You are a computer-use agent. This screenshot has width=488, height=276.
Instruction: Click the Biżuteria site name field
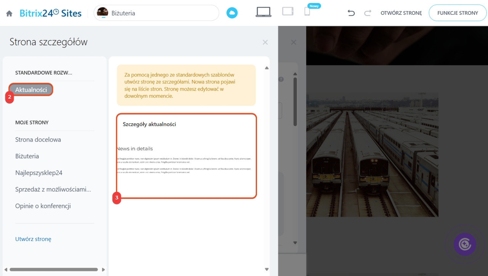[x=156, y=13]
